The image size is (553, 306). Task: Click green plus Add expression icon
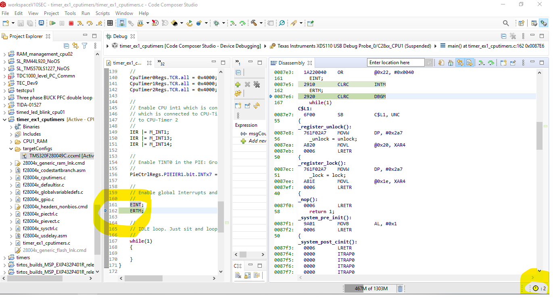pos(238,84)
